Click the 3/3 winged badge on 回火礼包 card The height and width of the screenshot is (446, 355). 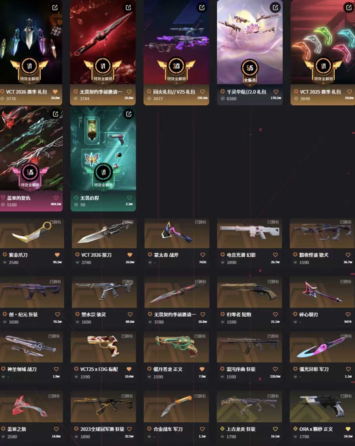(x=176, y=69)
